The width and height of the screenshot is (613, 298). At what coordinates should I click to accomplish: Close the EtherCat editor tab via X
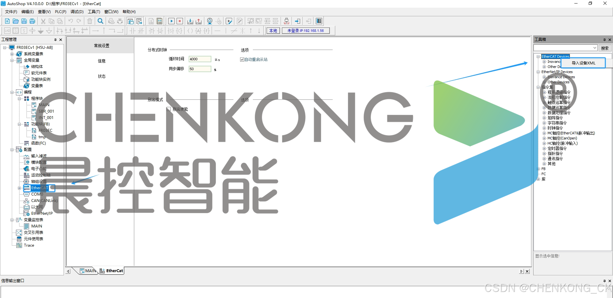[527, 271]
